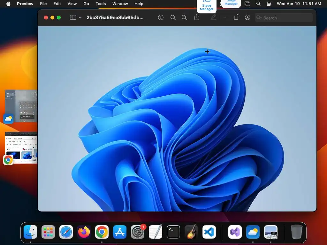Open System Settings from the Dock

[x=138, y=232]
